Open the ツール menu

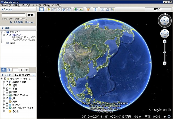[36, 5]
